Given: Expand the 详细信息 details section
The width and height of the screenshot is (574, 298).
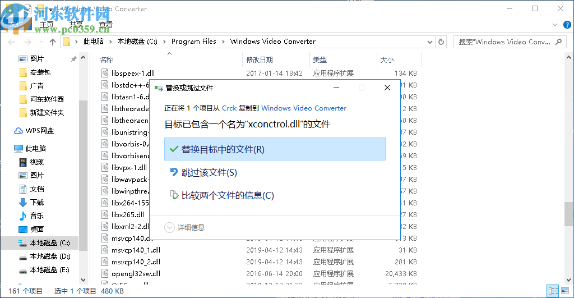Looking at the screenshot, I should click(x=184, y=228).
